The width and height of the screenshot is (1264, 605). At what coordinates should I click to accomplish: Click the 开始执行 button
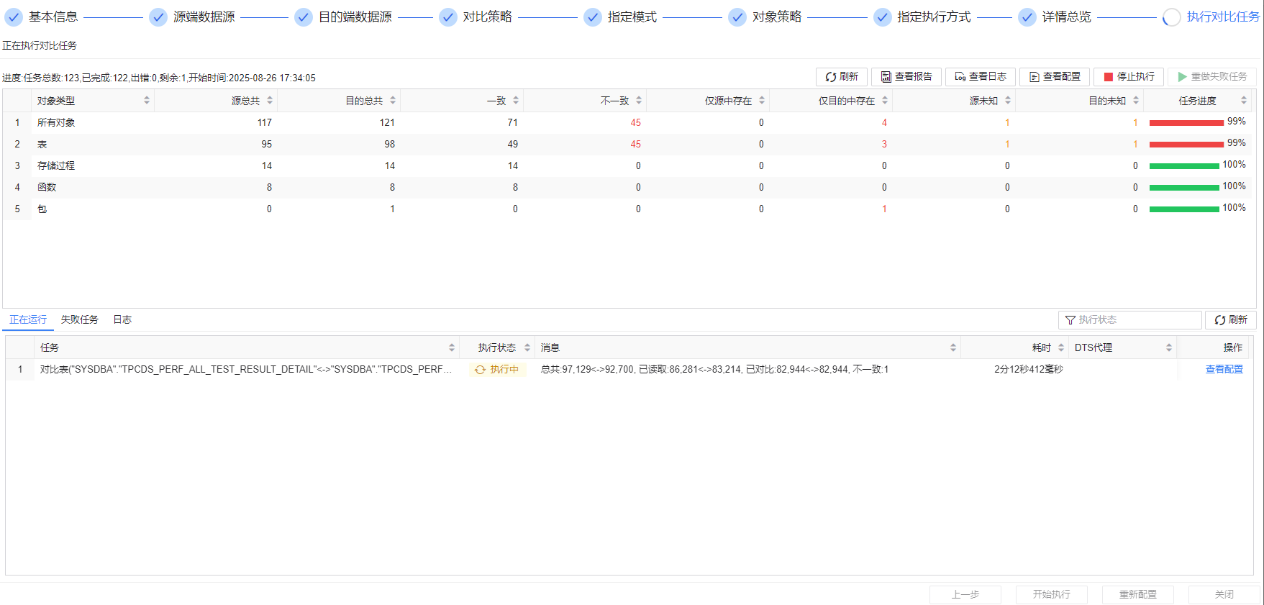pos(1052,595)
